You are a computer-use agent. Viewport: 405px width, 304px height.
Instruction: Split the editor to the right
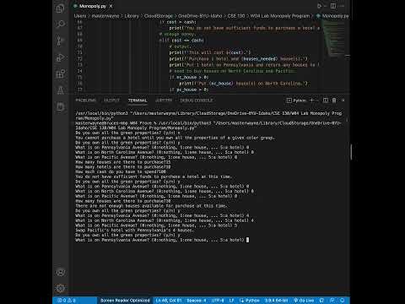(x=333, y=6)
